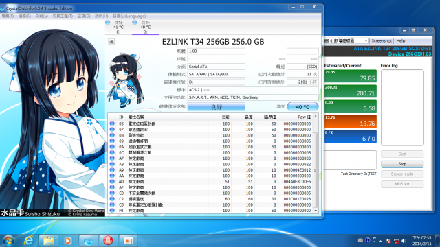Click the taskbar clock showing 07:35
Screen dimensions: 440x247
pyautogui.click(x=421, y=241)
